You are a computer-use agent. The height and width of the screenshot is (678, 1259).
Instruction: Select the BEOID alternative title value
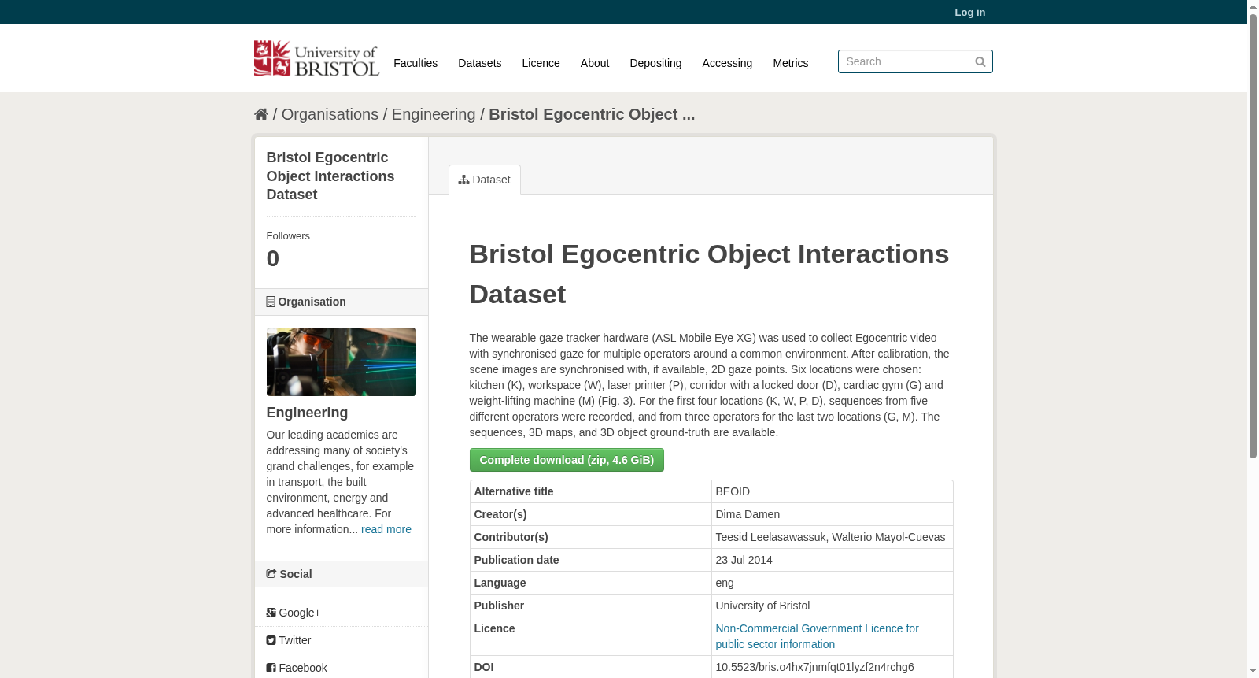[x=733, y=491]
